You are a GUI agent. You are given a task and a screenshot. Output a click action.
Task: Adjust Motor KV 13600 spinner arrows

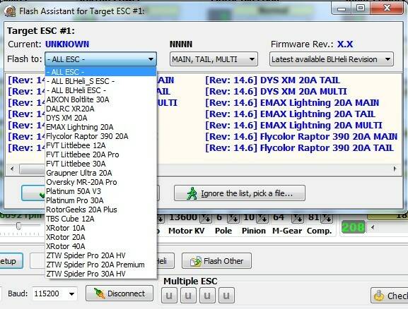point(206,219)
